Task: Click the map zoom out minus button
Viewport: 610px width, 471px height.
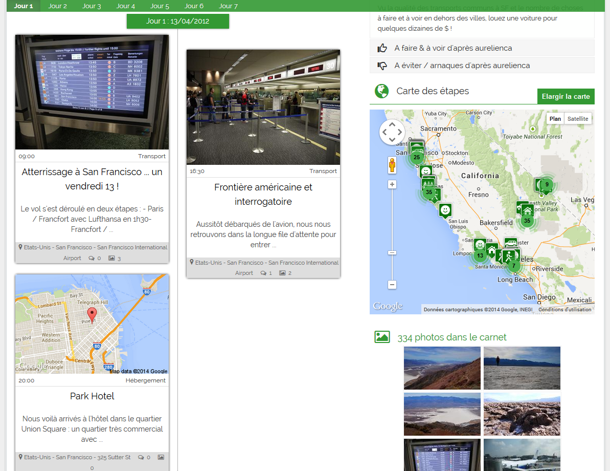Action: 392,285
